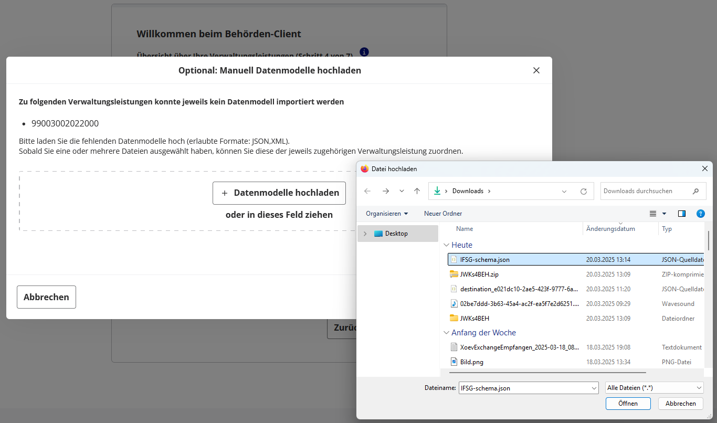Collapse the Heute group
This screenshot has height=423, width=717.
click(447, 245)
